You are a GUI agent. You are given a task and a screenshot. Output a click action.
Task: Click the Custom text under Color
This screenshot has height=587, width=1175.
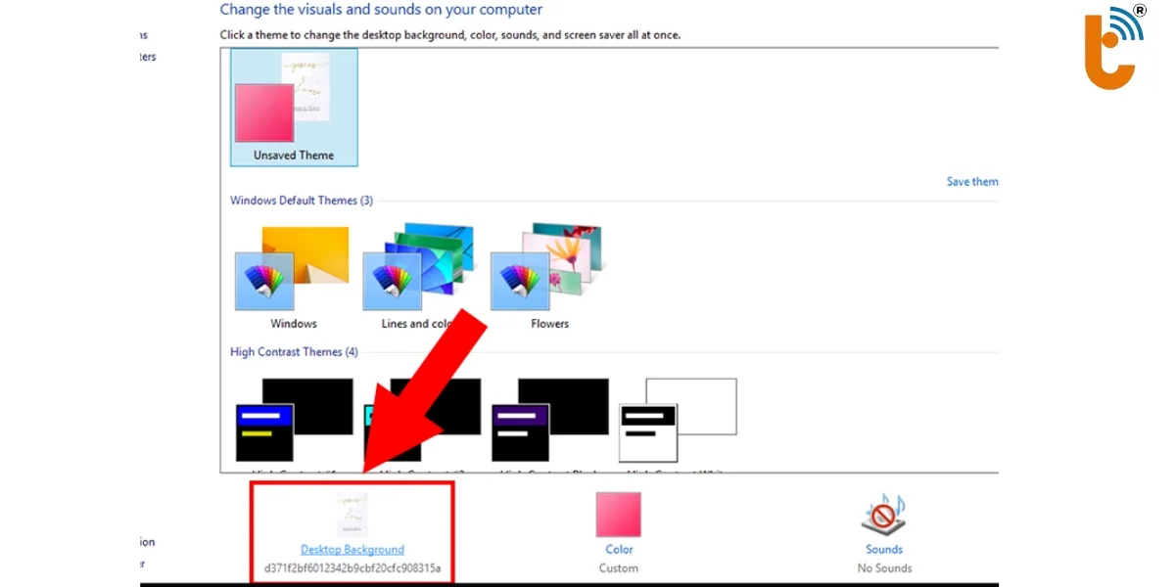pos(619,568)
